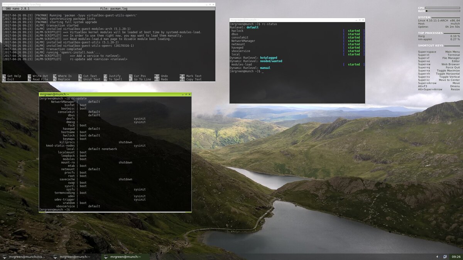This screenshot has width=463, height=260.
Task: Click the started status beside vboxservice in rc-status
Action: [x=353, y=51]
